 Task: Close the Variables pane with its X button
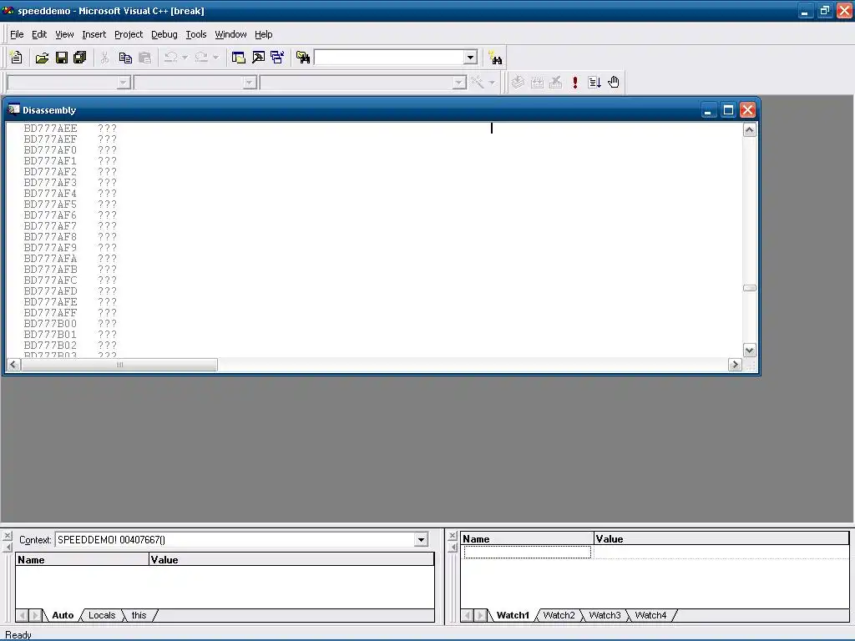[x=8, y=536]
